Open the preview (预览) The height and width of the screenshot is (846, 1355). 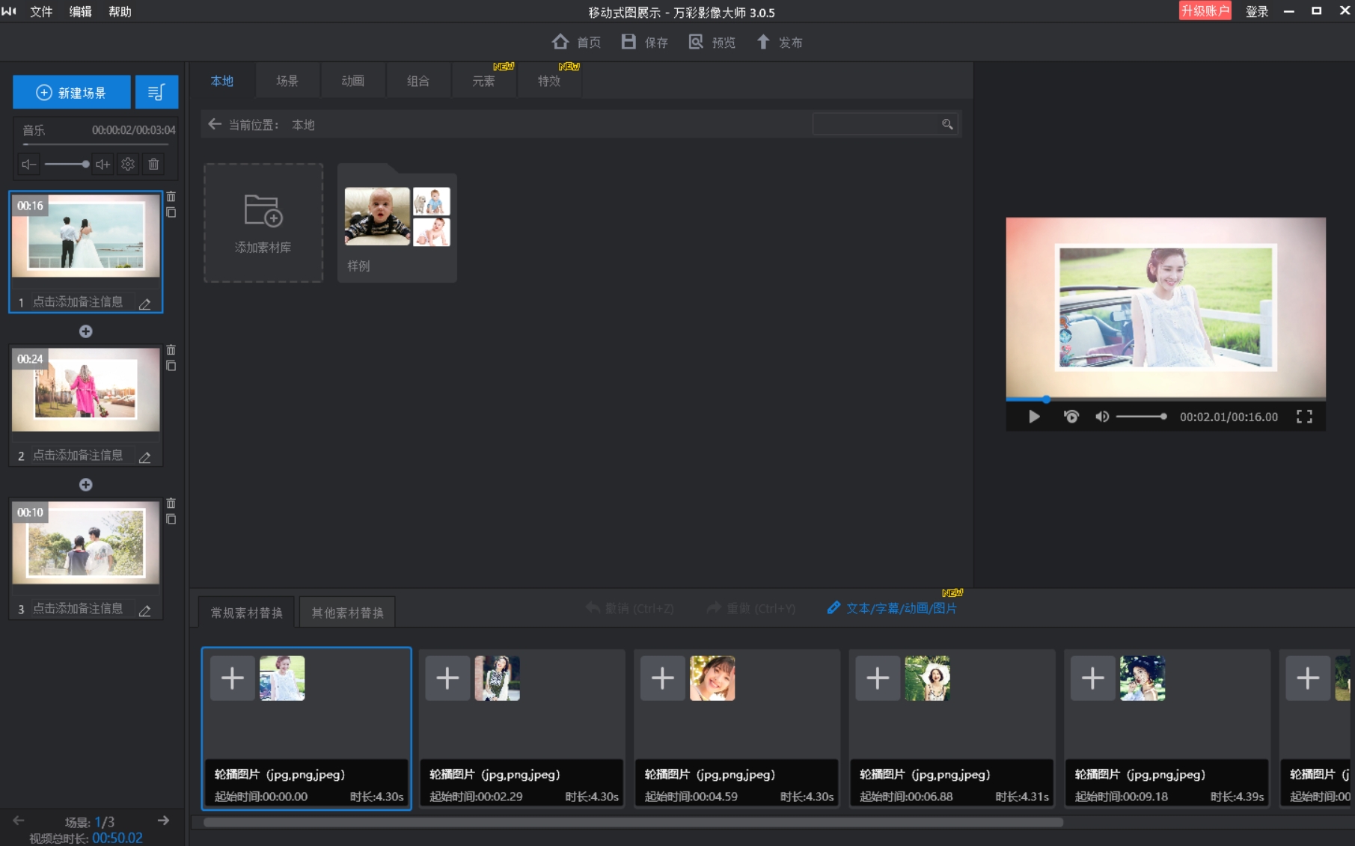pyautogui.click(x=712, y=42)
